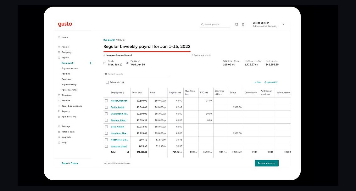Click the top Search people field
This screenshot has width=356, height=191.
tap(215, 25)
